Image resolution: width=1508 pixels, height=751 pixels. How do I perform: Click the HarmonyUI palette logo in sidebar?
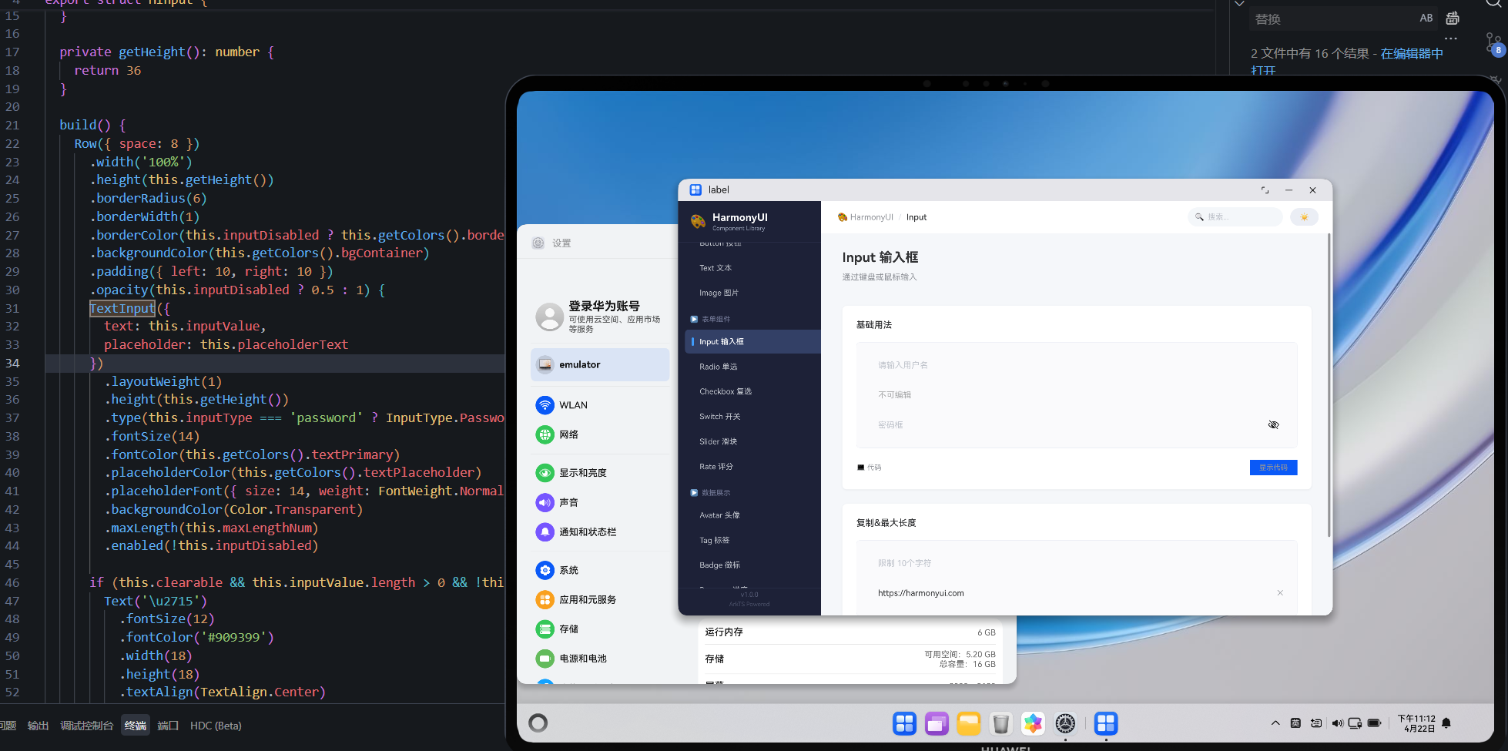coord(699,221)
